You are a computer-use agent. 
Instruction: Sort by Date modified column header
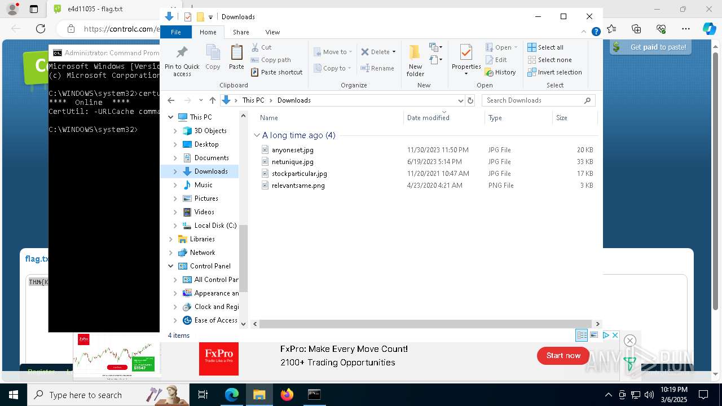pyautogui.click(x=444, y=118)
